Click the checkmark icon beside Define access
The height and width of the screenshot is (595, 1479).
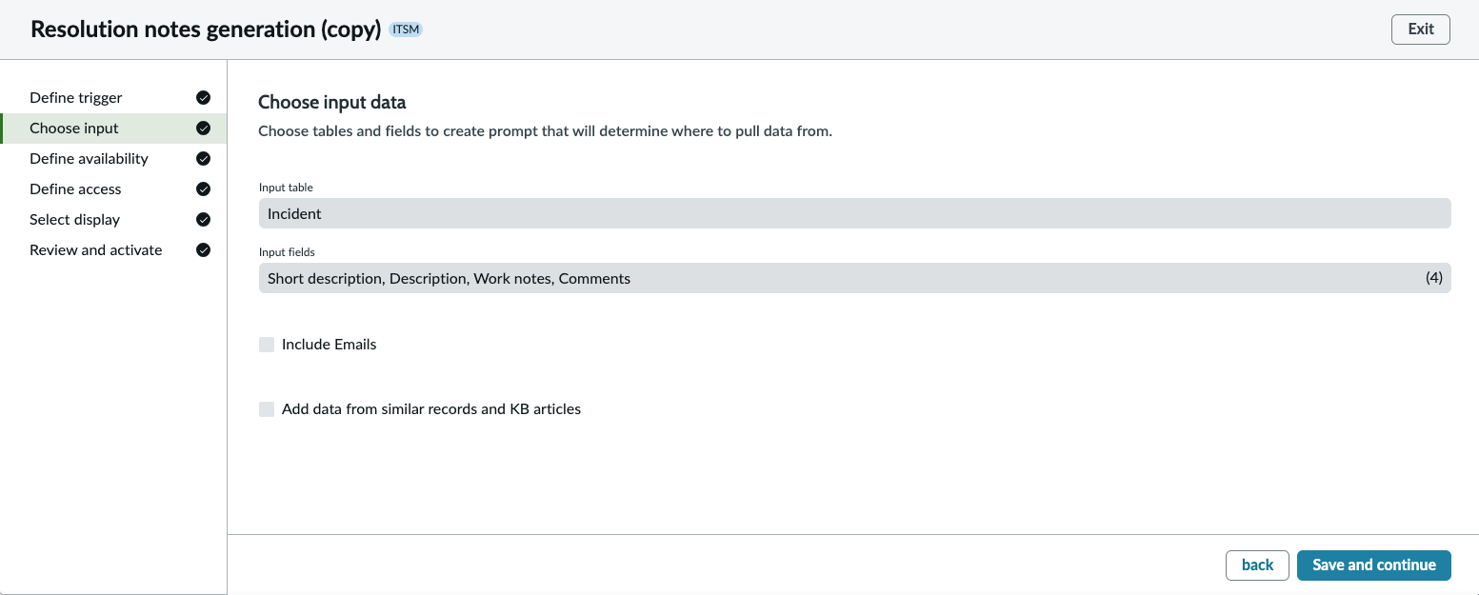point(203,189)
